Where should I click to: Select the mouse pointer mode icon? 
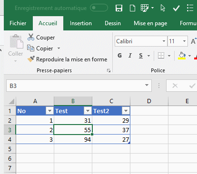(163, 8)
